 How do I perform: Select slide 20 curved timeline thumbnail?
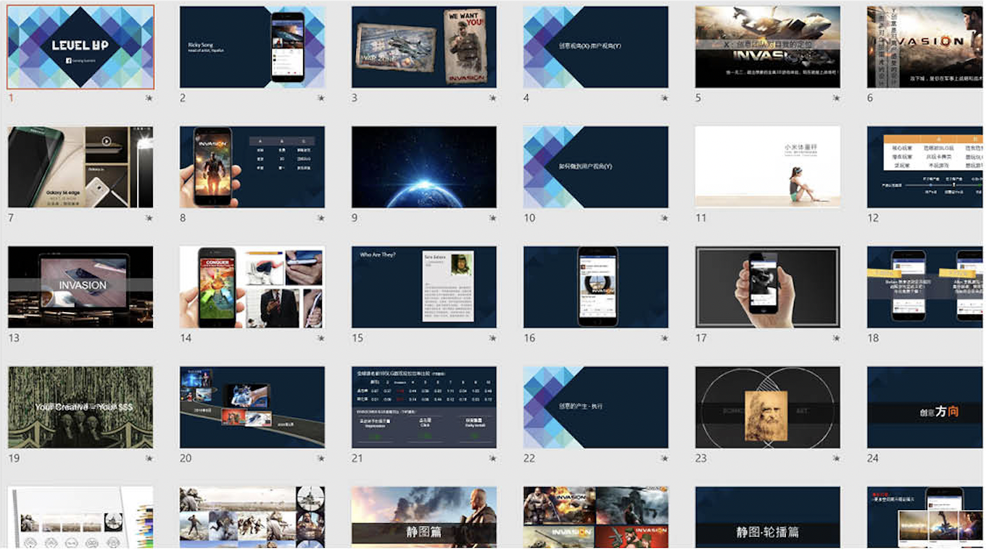(252, 407)
